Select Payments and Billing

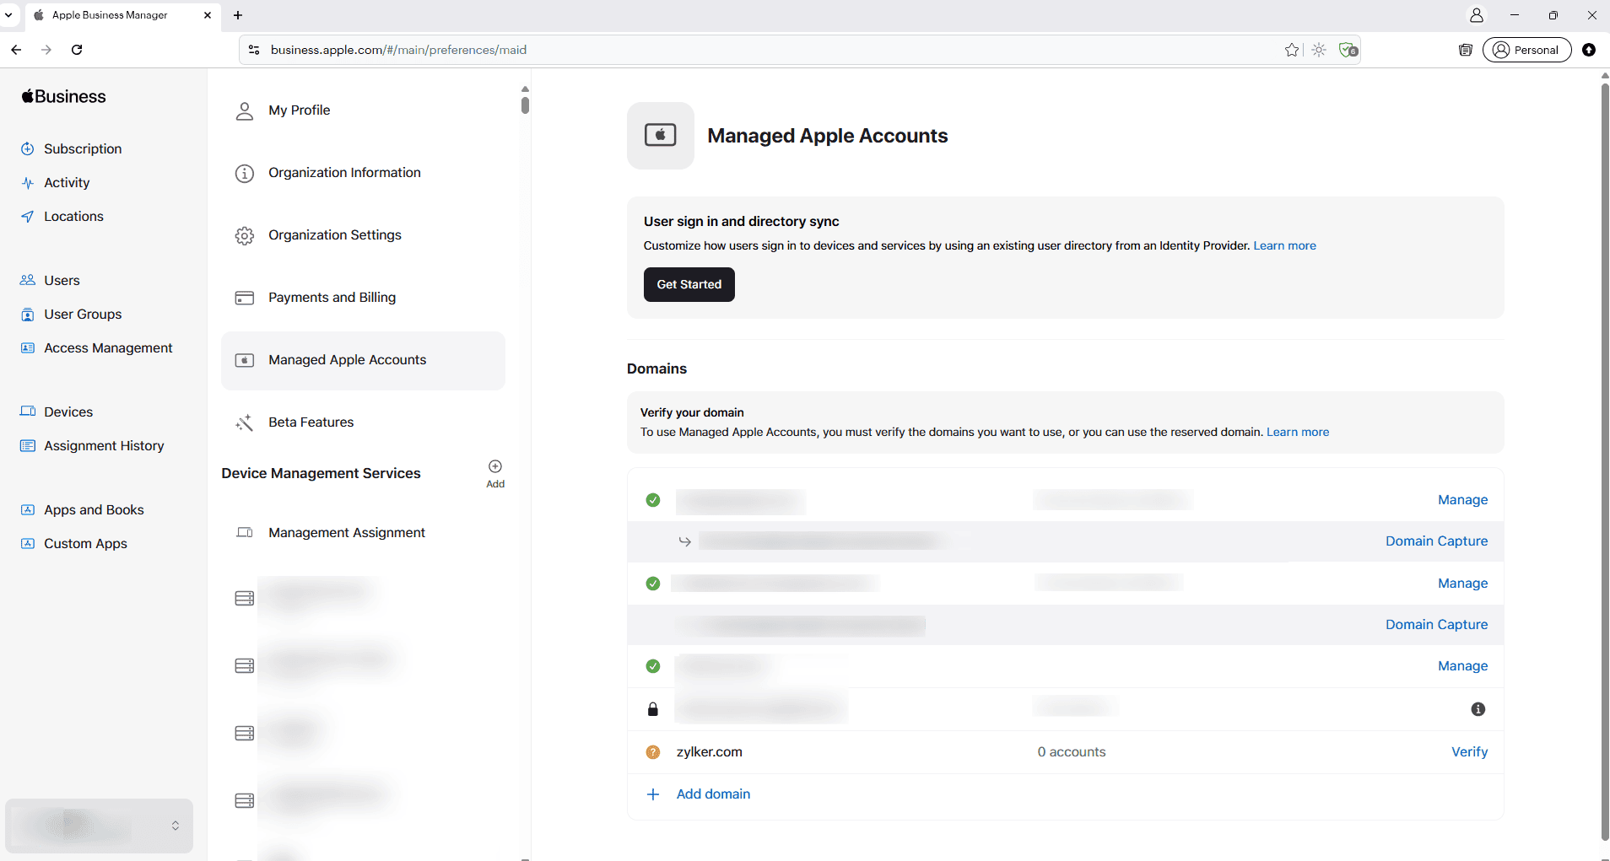(x=332, y=298)
